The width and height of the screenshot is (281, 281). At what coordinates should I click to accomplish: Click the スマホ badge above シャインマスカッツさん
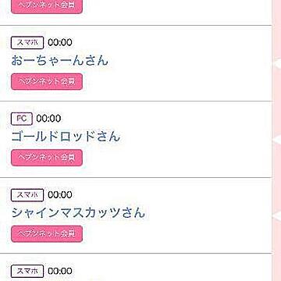[27, 195]
